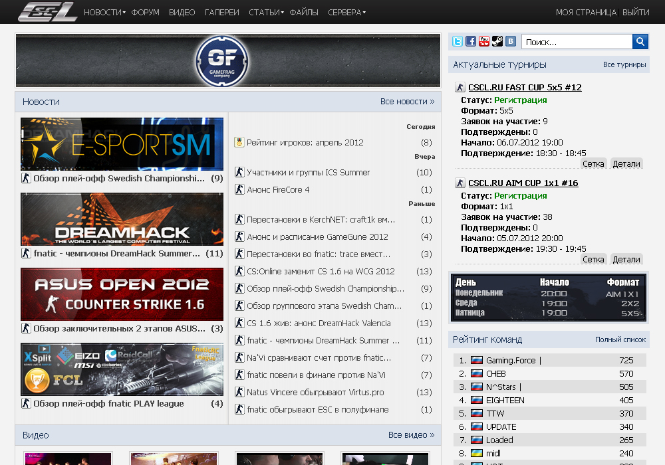Open the DreamHack news thumbnail
This screenshot has height=465, width=665.
[122, 219]
